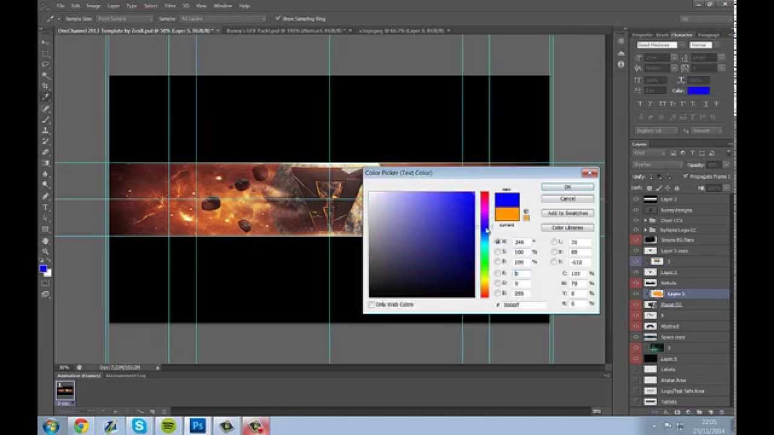Open Skype from the taskbar
The width and height of the screenshot is (774, 435).
tap(140, 426)
